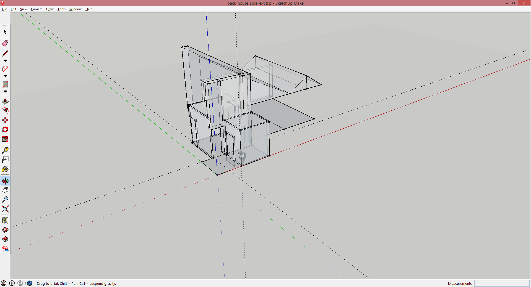Expand the shape tools dropdown arrow
The height and width of the screenshot is (287, 531).
click(5, 92)
